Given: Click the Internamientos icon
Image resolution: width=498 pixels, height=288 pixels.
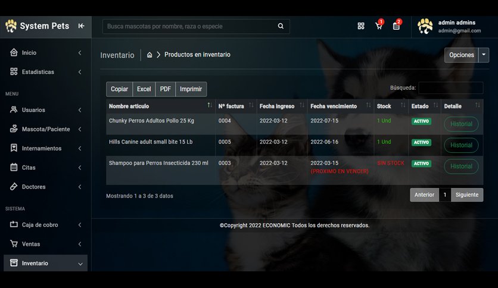Looking at the screenshot, I should click(14, 148).
